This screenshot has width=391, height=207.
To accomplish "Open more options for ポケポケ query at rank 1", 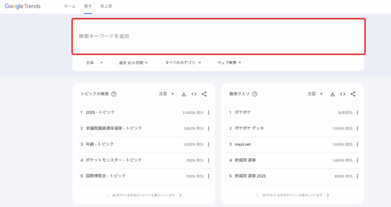I will [x=357, y=113].
